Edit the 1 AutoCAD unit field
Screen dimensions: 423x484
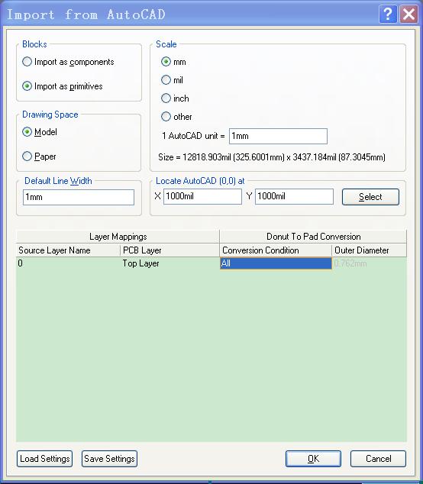point(278,136)
